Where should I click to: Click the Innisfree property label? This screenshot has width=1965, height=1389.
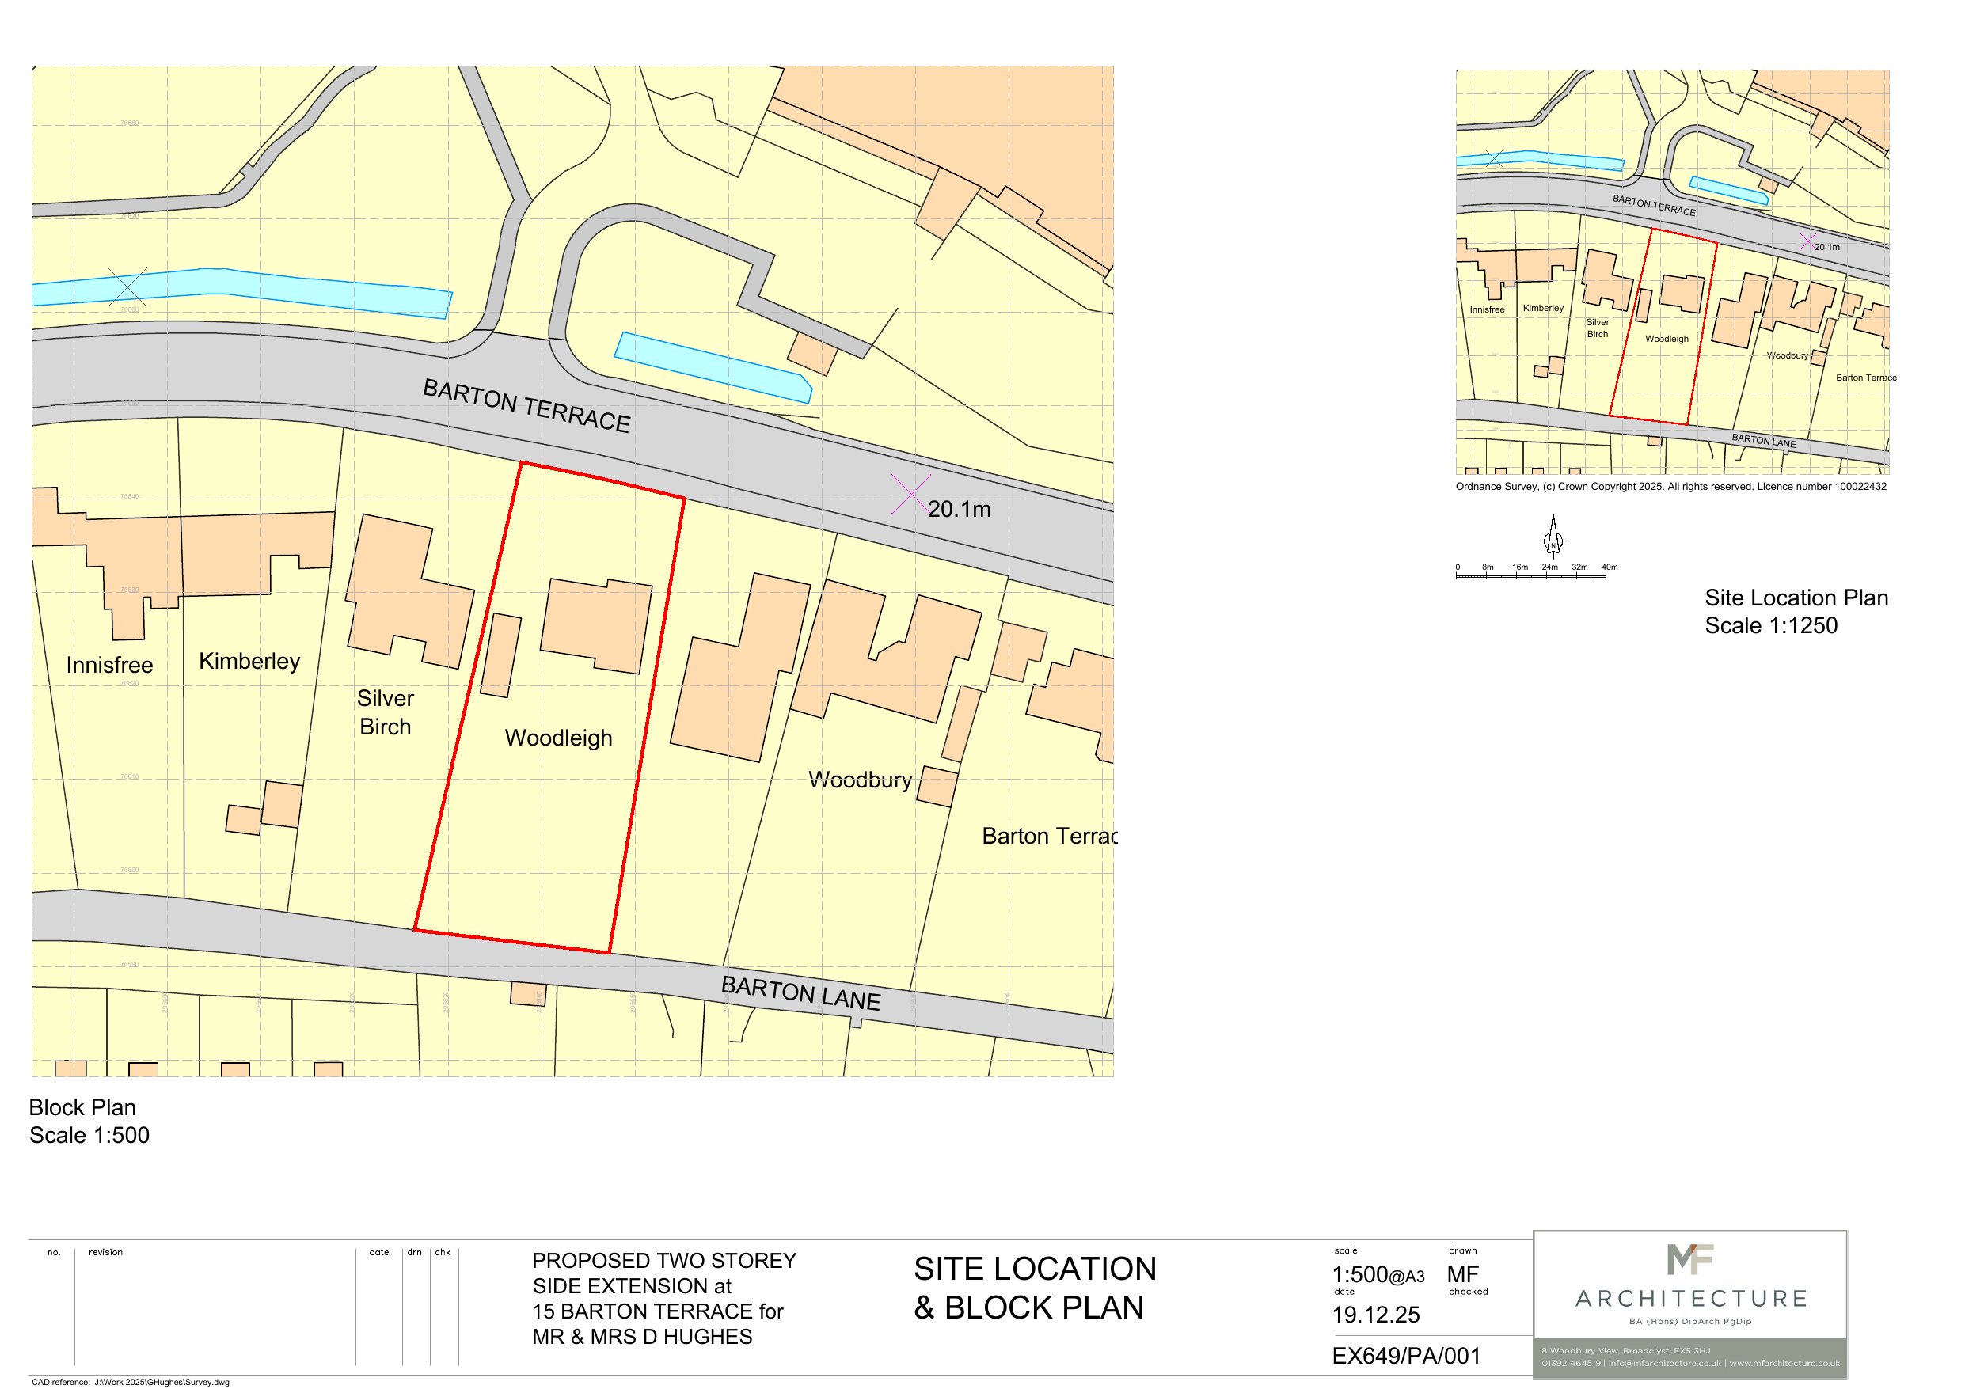click(109, 665)
